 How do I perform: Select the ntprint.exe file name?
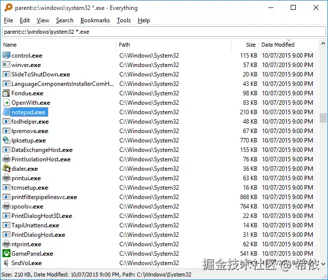[26, 244]
